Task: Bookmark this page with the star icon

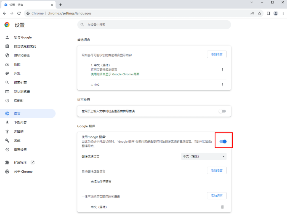Action: tap(260, 13)
